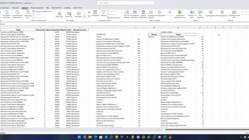Open the Разработчик ribbon tab
This screenshot has height=140, width=249.
click(56, 8)
